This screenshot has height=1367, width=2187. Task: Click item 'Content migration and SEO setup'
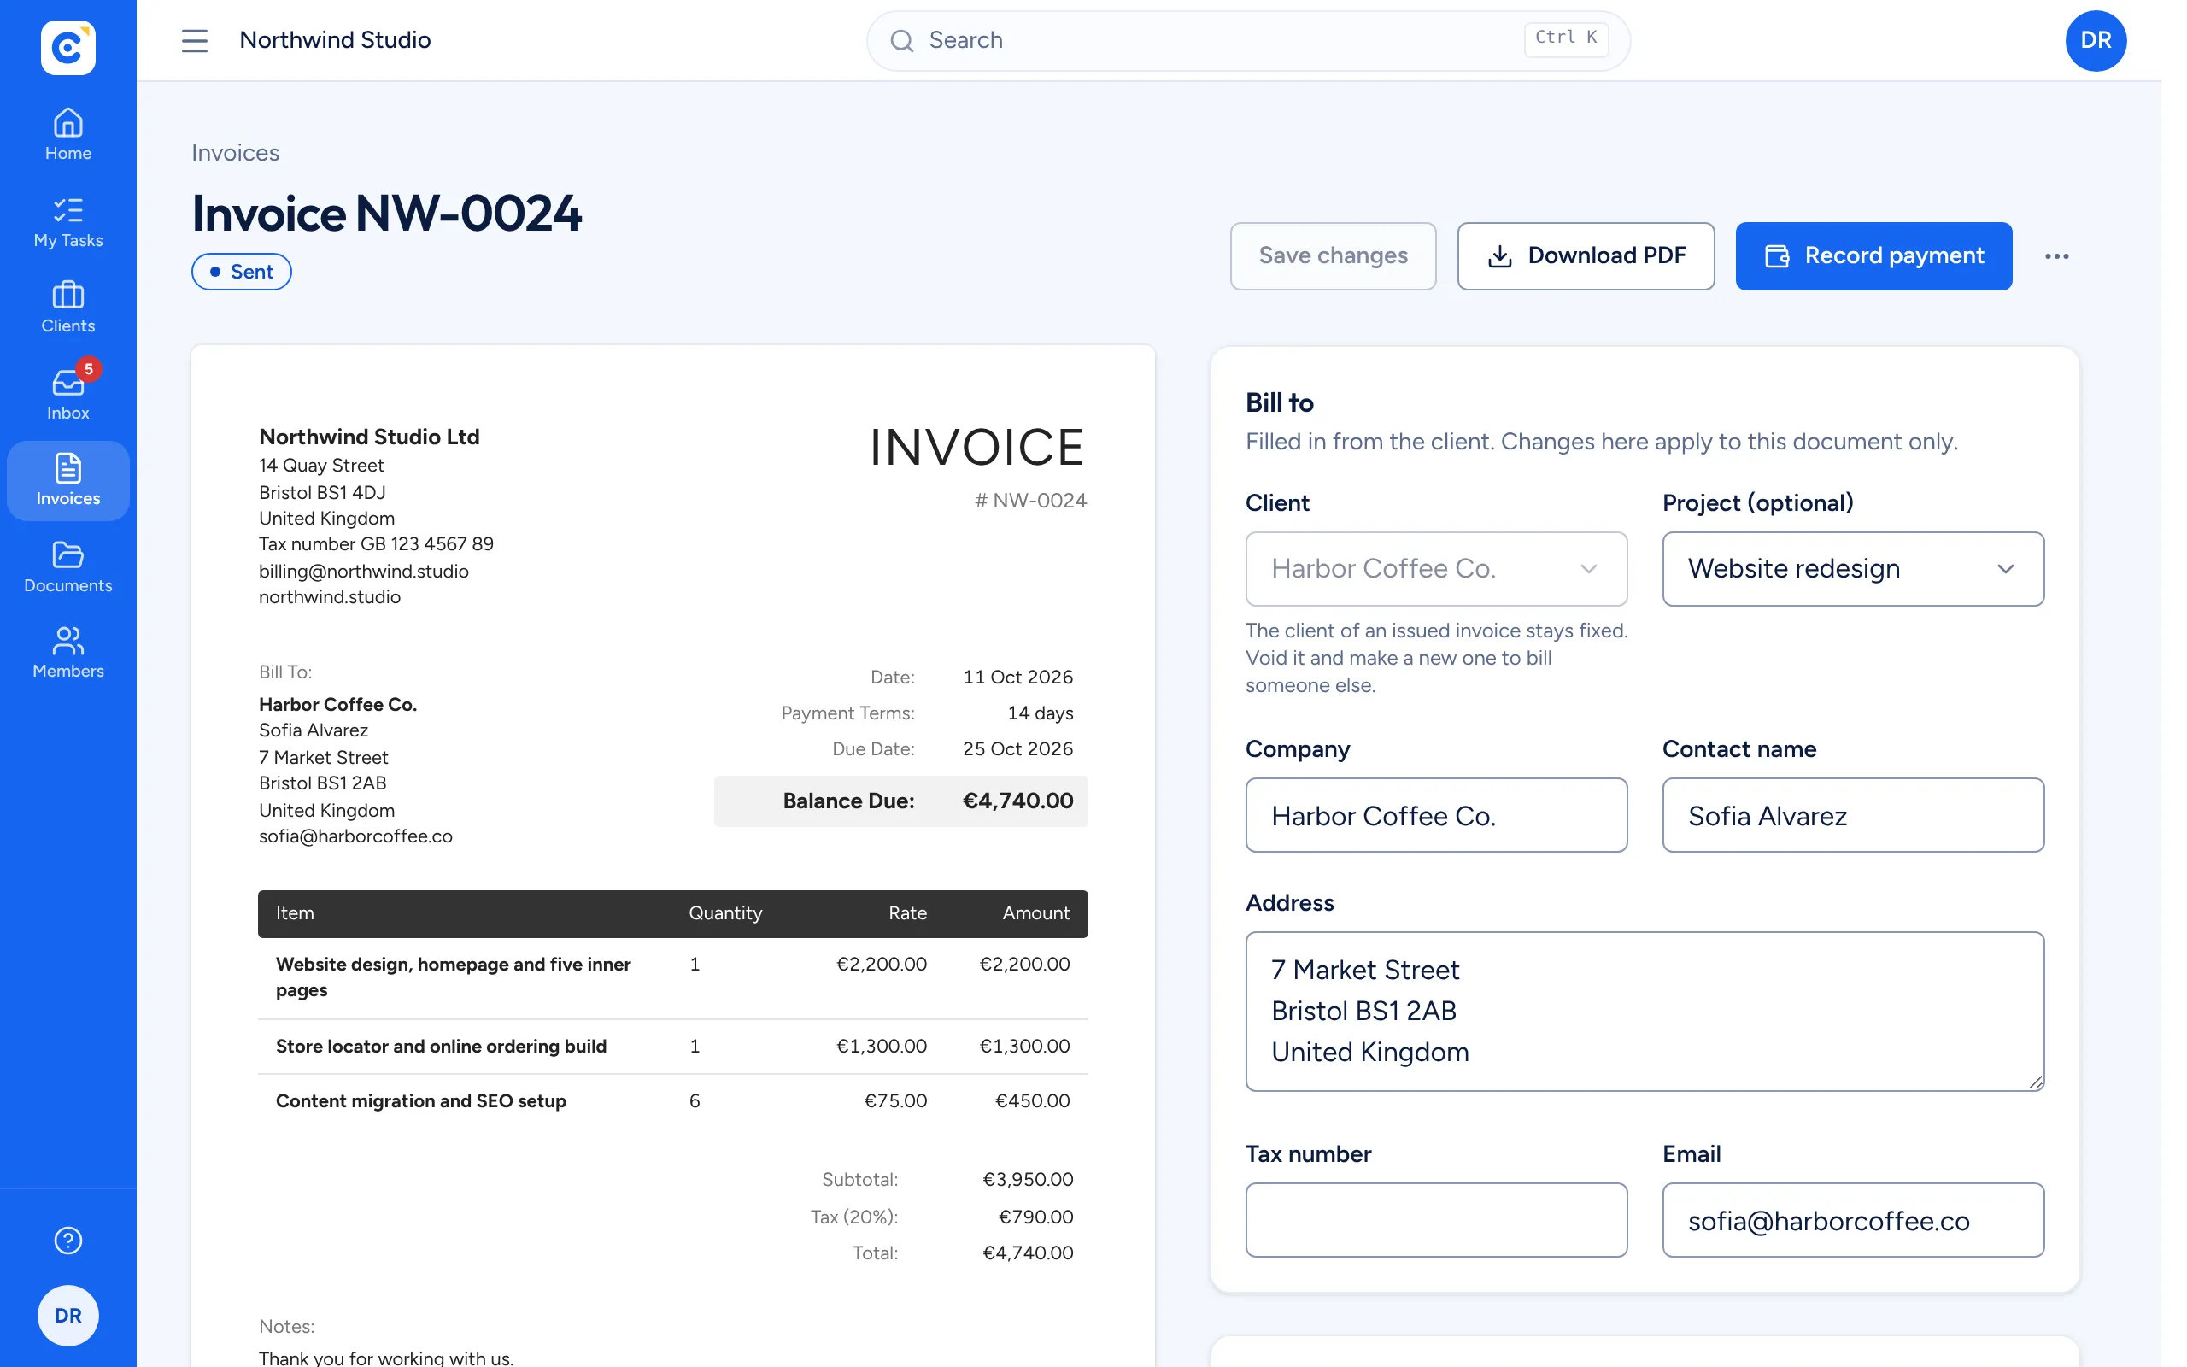point(421,1101)
